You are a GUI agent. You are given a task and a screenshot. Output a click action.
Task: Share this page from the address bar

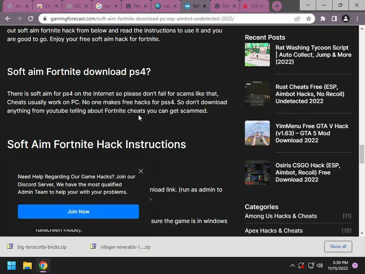[x=297, y=19]
